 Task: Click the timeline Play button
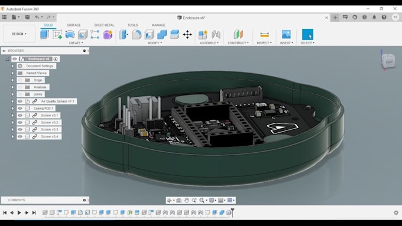(20, 212)
